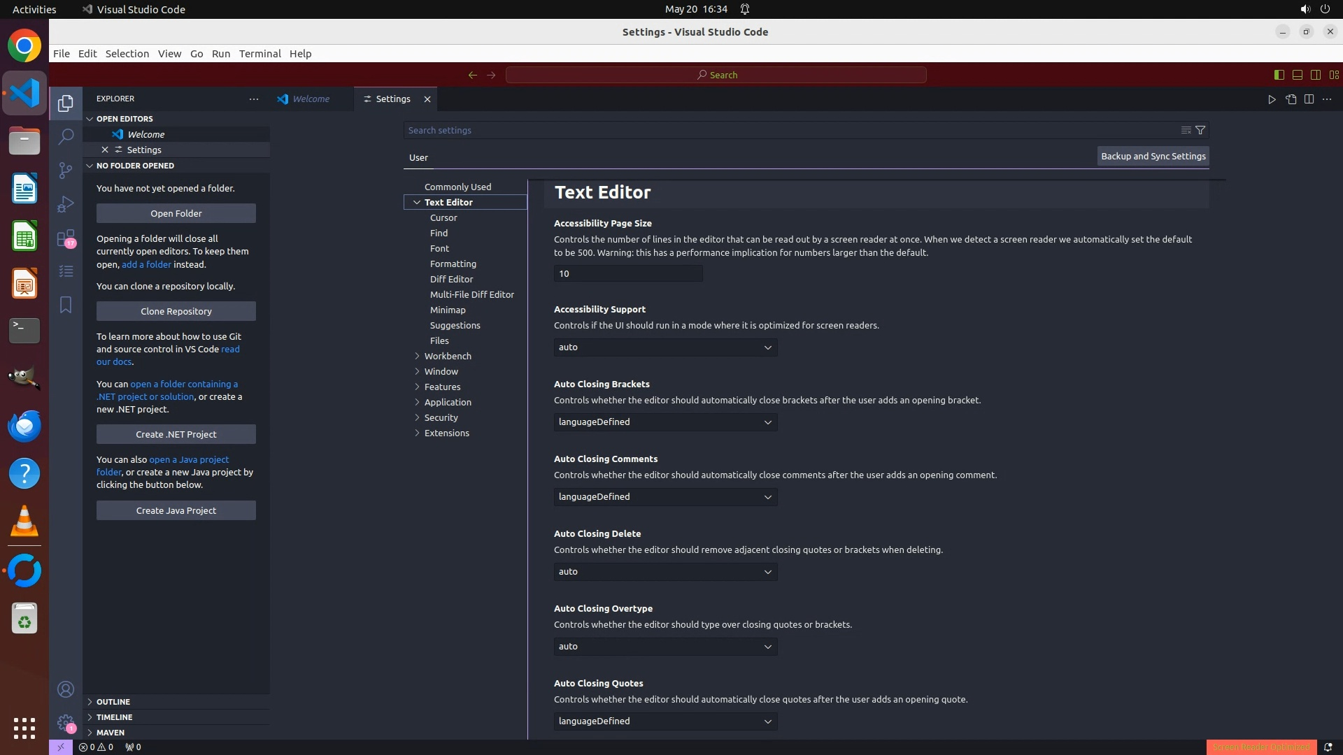Open the Manage gear menu

66,723
